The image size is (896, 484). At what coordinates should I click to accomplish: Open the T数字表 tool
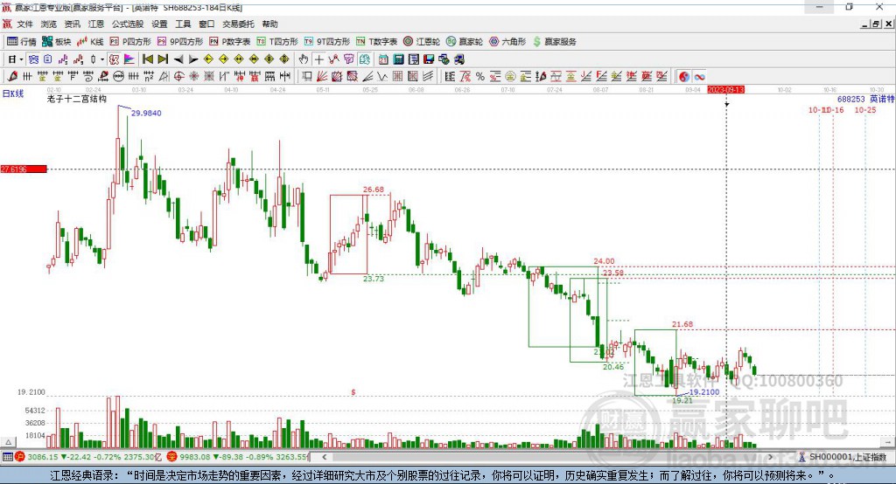376,42
